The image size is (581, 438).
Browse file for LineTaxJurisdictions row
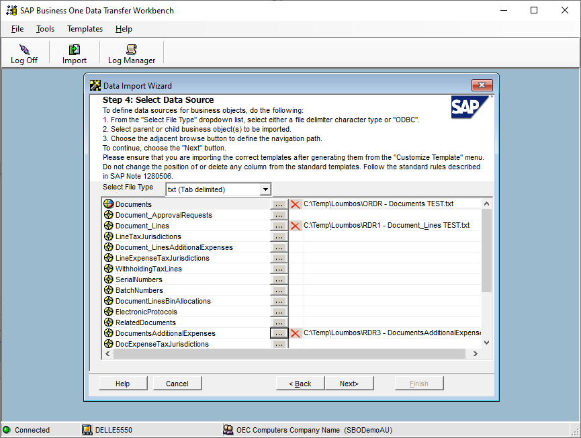click(279, 236)
